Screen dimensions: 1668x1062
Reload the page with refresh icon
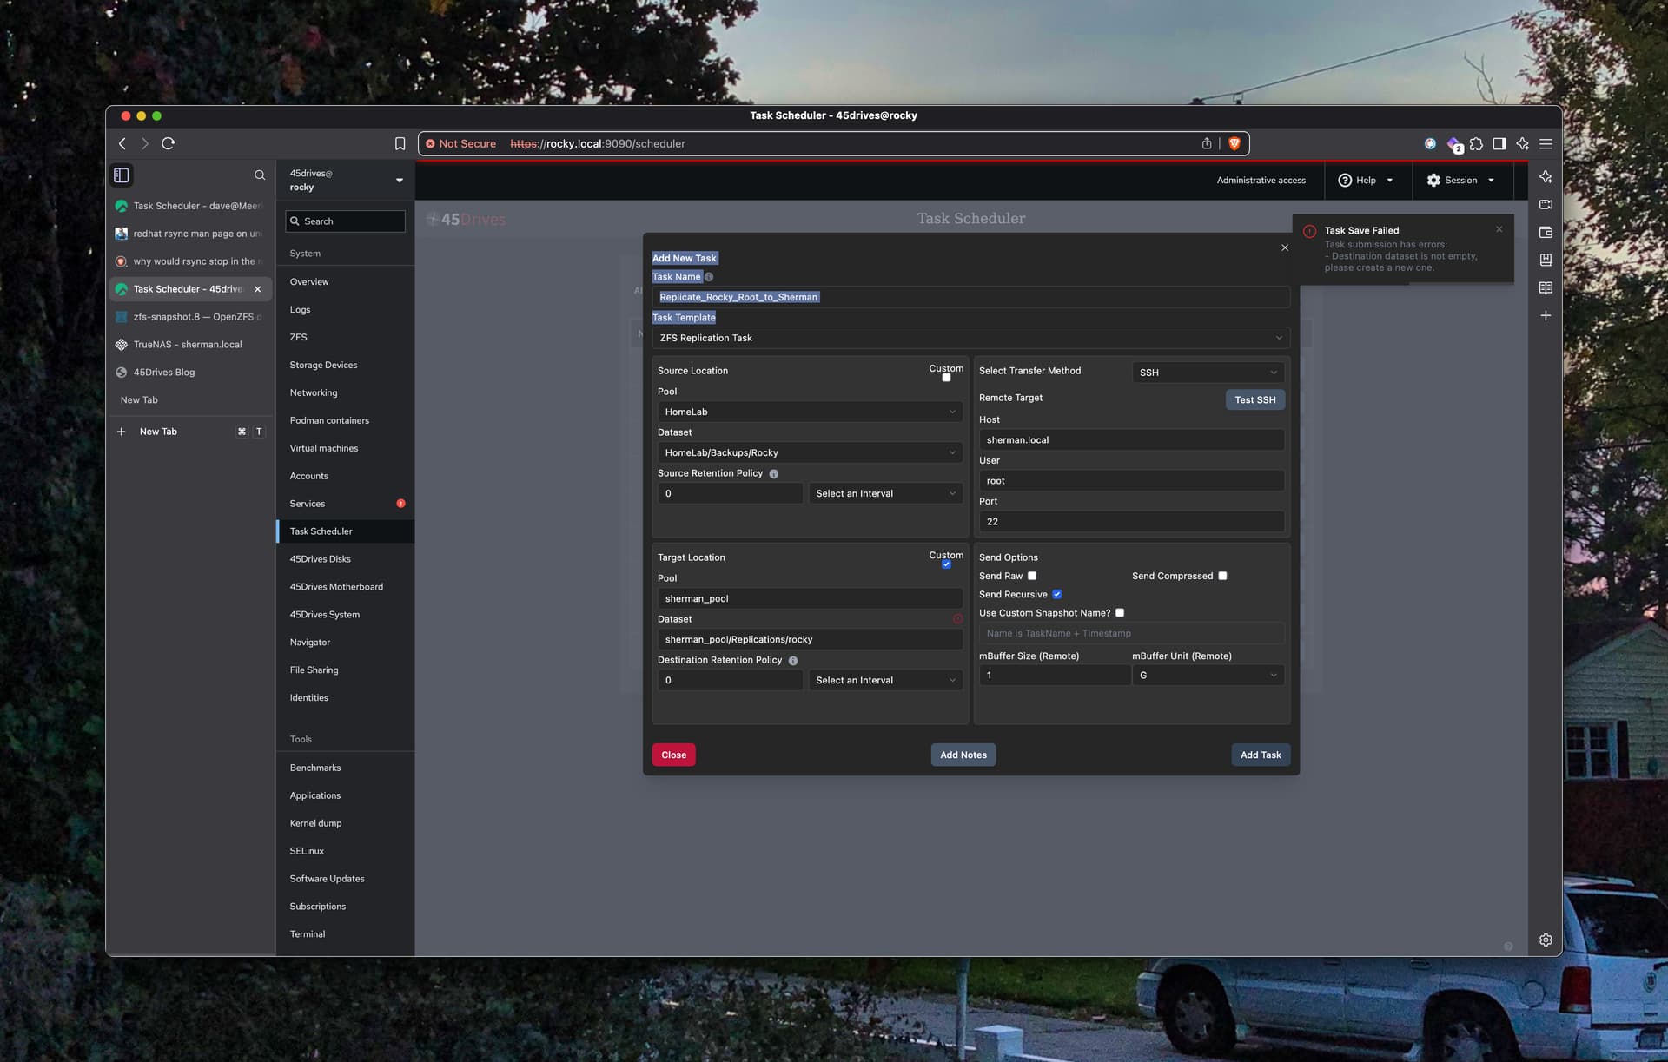click(x=169, y=143)
